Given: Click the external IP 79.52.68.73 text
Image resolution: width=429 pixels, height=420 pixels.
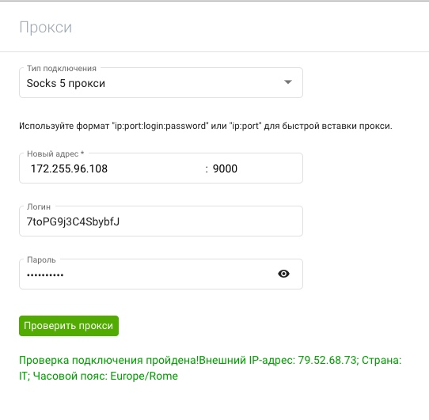Looking at the screenshot, I should click(x=327, y=360).
